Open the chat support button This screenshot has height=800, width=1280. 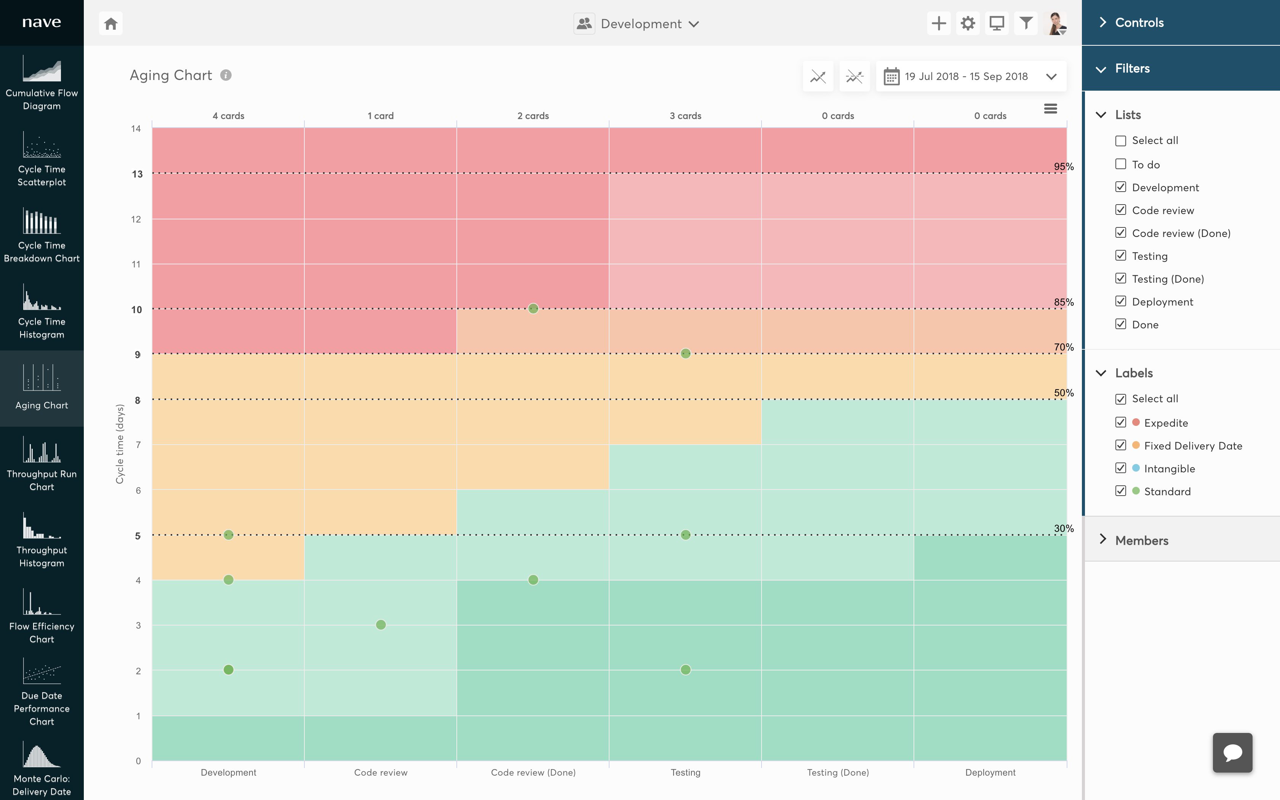coord(1232,752)
